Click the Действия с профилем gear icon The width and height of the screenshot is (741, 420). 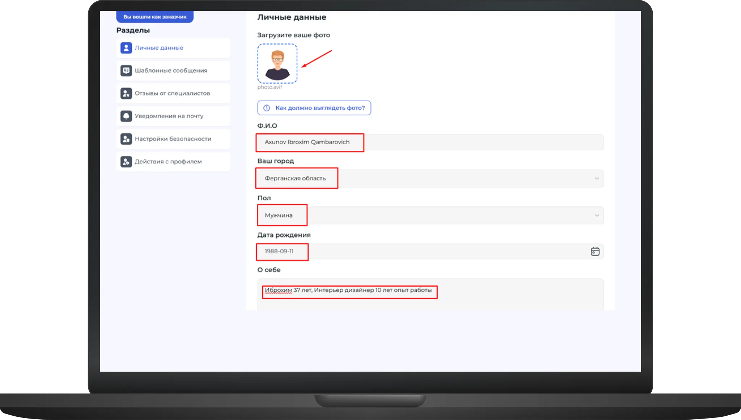coord(126,162)
